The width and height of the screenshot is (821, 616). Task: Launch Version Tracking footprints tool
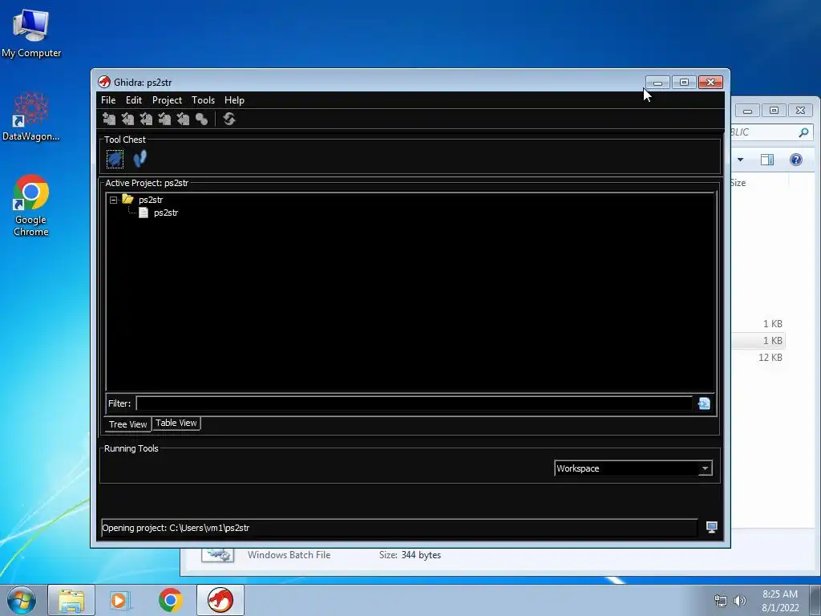pyautogui.click(x=140, y=159)
